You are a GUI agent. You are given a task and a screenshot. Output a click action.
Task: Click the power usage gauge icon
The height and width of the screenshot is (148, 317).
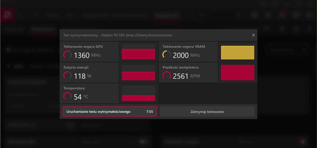tap(67, 76)
